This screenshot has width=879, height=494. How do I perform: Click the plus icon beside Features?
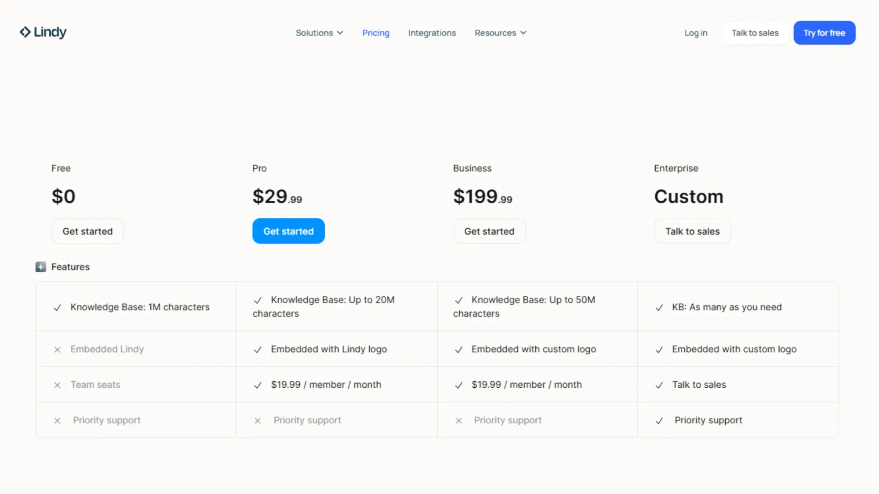tap(40, 267)
